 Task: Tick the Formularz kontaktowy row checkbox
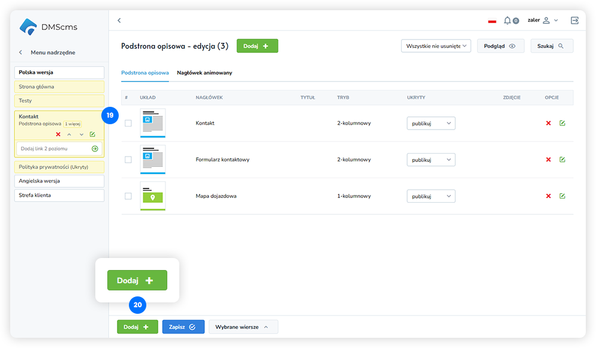pos(128,160)
